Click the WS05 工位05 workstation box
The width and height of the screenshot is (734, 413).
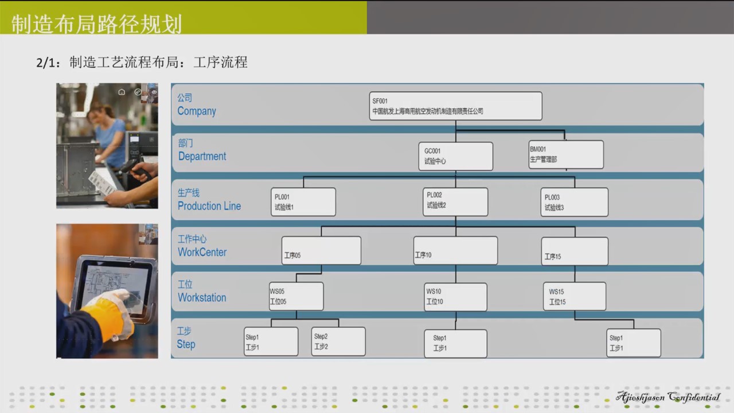coord(296,297)
